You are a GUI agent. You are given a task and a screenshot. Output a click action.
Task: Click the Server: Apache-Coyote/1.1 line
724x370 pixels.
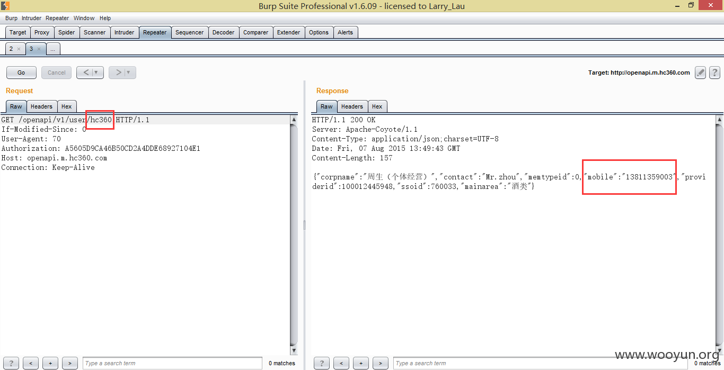[x=365, y=129]
